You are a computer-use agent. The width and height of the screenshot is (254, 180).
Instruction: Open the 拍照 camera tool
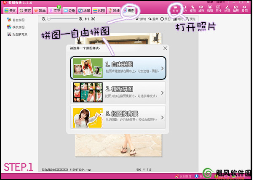coord(236,9)
